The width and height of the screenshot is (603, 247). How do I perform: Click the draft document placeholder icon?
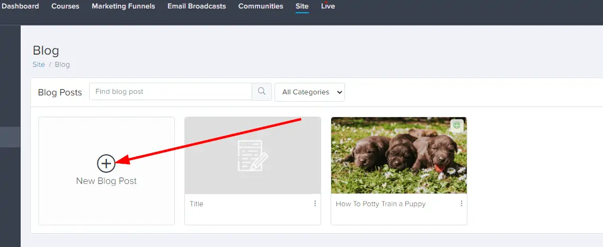tap(253, 155)
